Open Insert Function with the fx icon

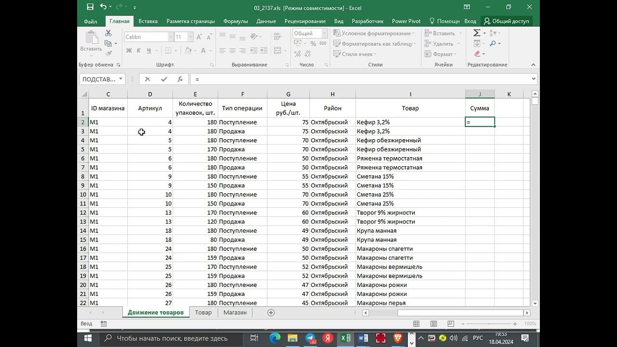180,79
